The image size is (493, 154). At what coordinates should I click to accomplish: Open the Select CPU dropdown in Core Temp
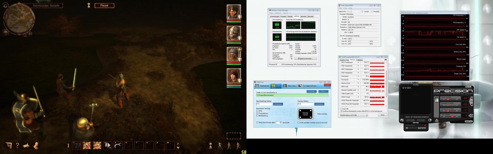click(x=354, y=11)
